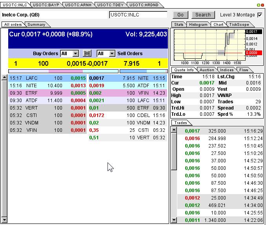The image size is (266, 225).
Task: Click the trade of 325.000 at 15:16:29
Action: coord(220,131)
